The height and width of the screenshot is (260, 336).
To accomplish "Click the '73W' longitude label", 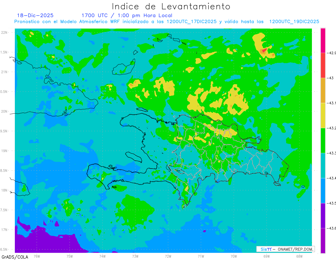I will (x=135, y=256).
